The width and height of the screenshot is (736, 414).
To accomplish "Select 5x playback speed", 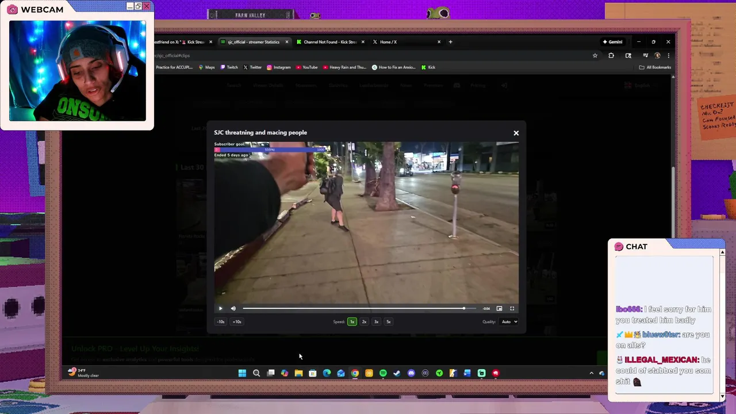I will point(388,321).
